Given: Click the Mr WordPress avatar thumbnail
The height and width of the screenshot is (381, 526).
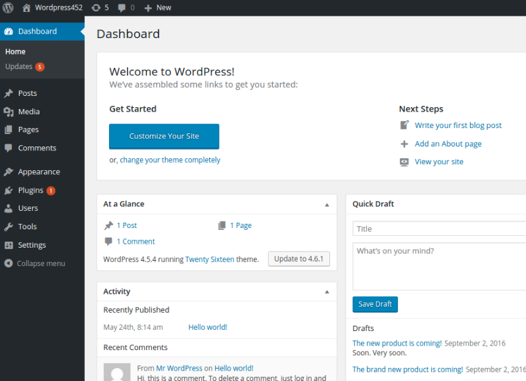Looking at the screenshot, I should click(x=117, y=372).
